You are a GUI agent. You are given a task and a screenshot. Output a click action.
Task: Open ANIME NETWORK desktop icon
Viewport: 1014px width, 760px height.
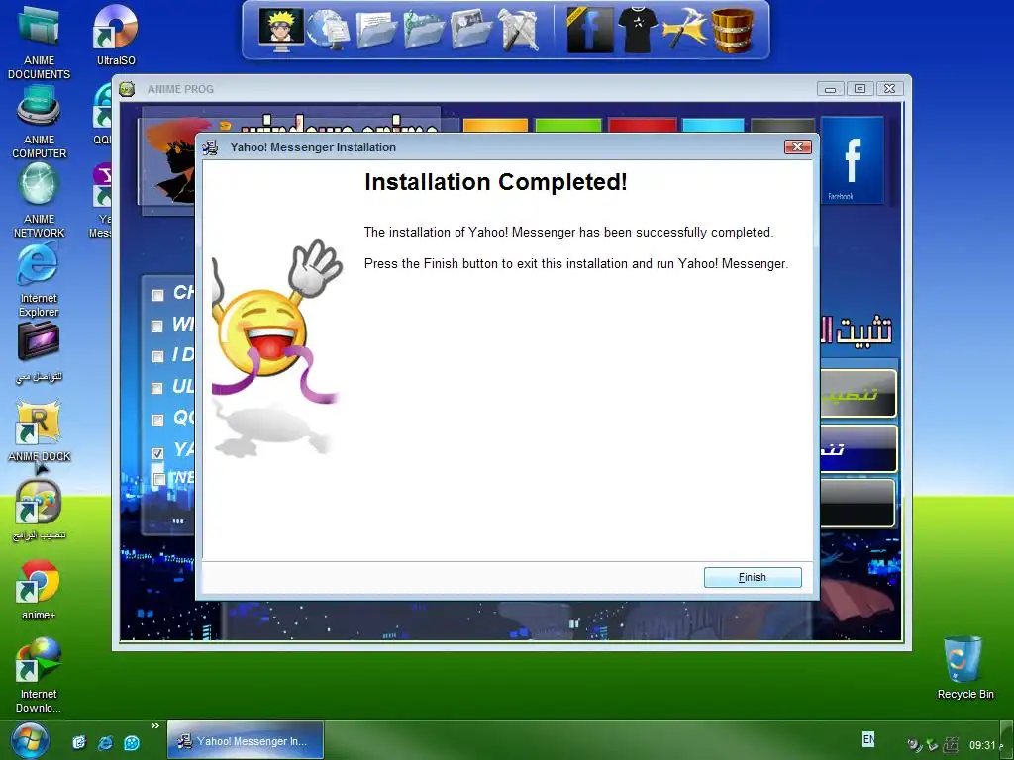[39, 200]
